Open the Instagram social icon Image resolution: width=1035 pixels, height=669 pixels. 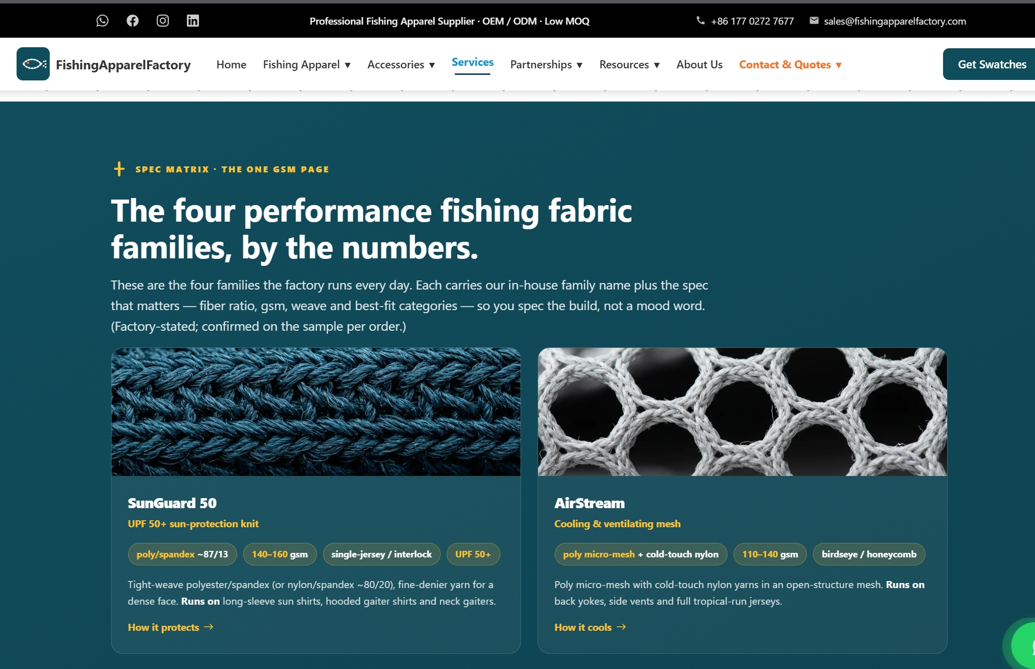pyautogui.click(x=163, y=21)
